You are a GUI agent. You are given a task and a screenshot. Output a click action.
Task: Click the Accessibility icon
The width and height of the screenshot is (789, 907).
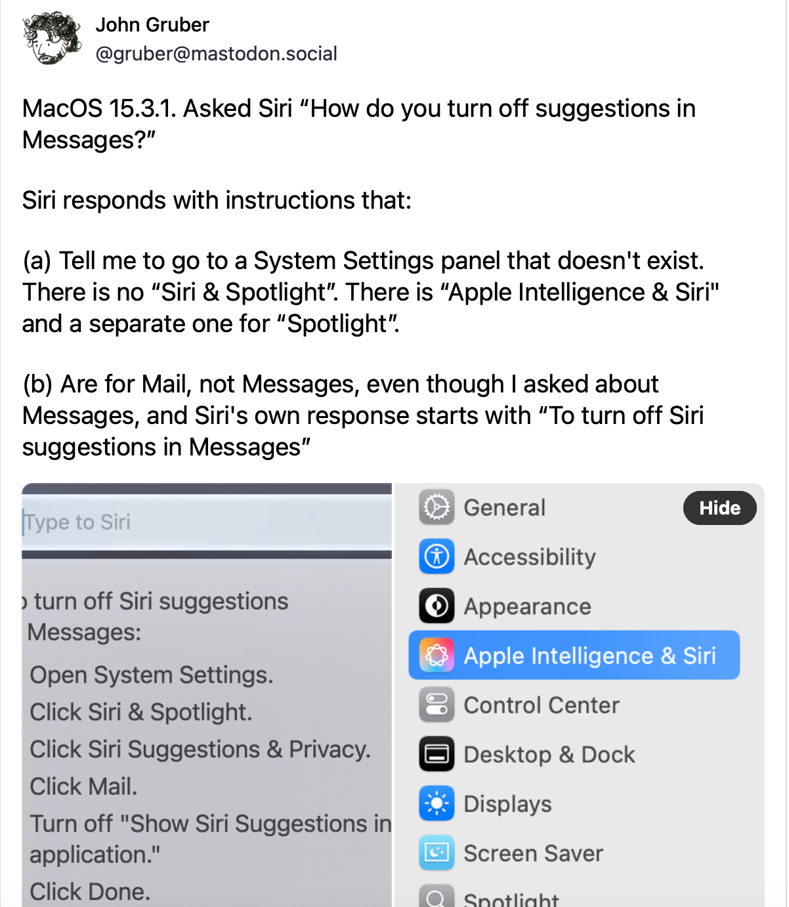click(437, 557)
